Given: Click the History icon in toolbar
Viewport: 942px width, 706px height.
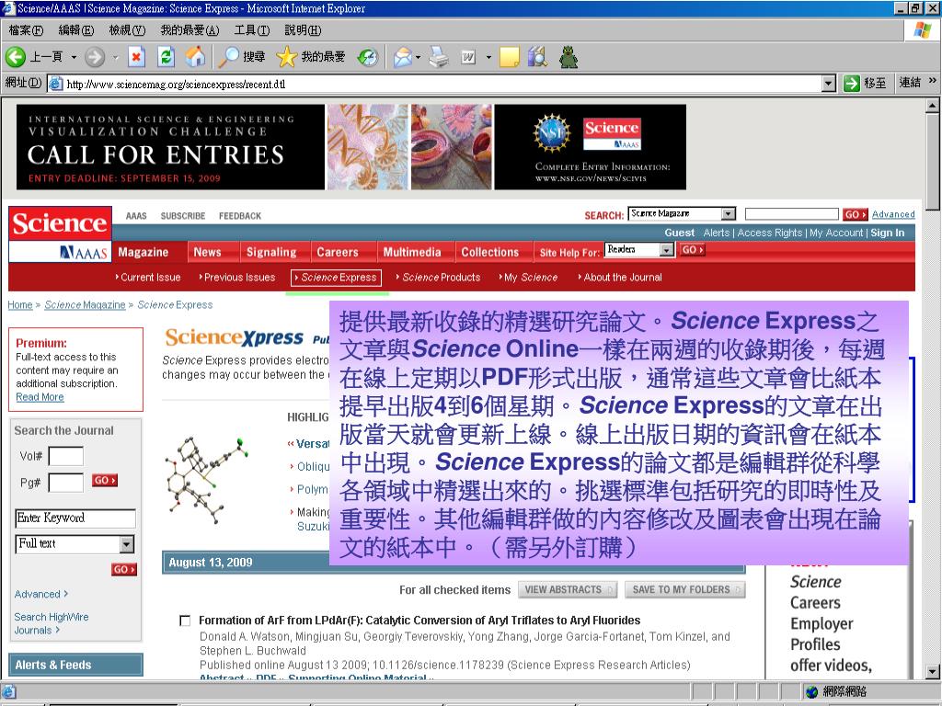Looking at the screenshot, I should click(x=368, y=57).
